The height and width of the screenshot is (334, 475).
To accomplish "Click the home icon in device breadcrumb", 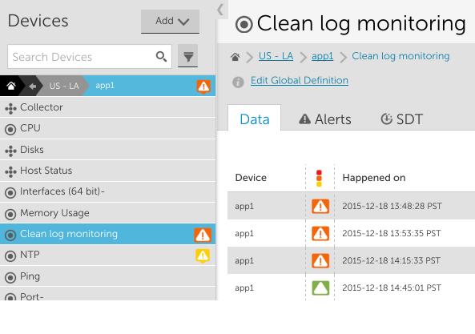I will (11, 86).
